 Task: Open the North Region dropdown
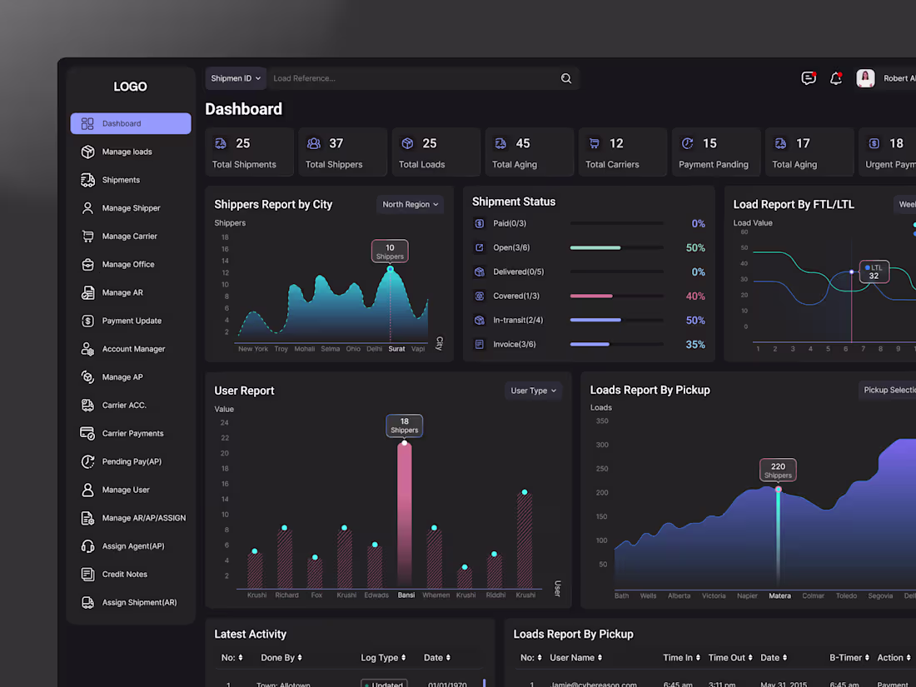point(410,204)
